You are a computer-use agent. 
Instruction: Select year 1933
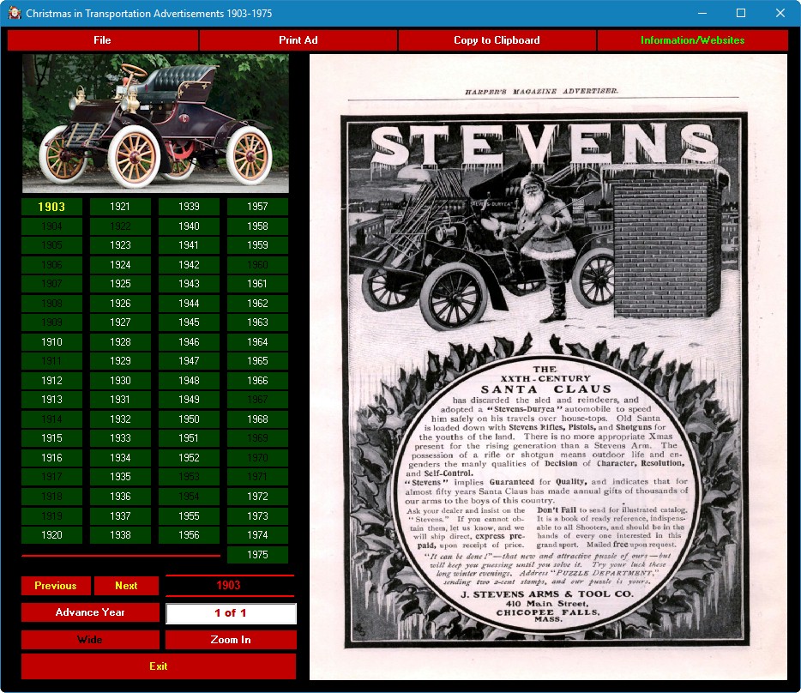coord(120,438)
